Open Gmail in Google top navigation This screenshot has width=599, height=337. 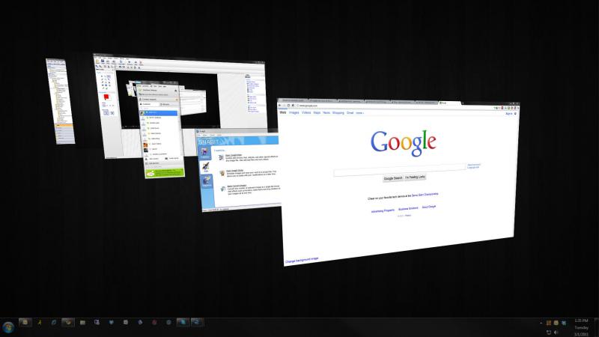pos(350,113)
